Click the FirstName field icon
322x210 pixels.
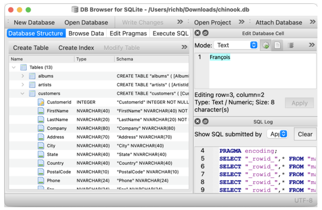click(x=41, y=111)
